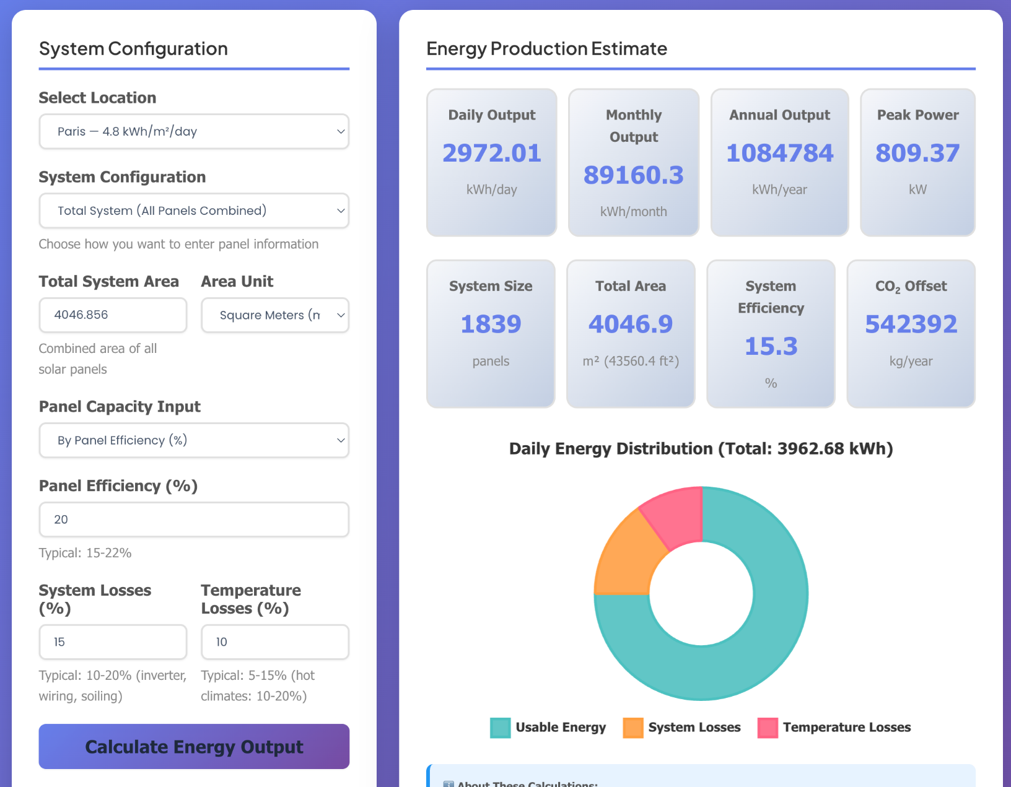The height and width of the screenshot is (787, 1011).
Task: Click the Peak Power result card
Action: pyautogui.click(x=917, y=162)
